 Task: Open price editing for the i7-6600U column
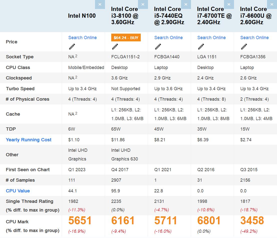(244, 47)
